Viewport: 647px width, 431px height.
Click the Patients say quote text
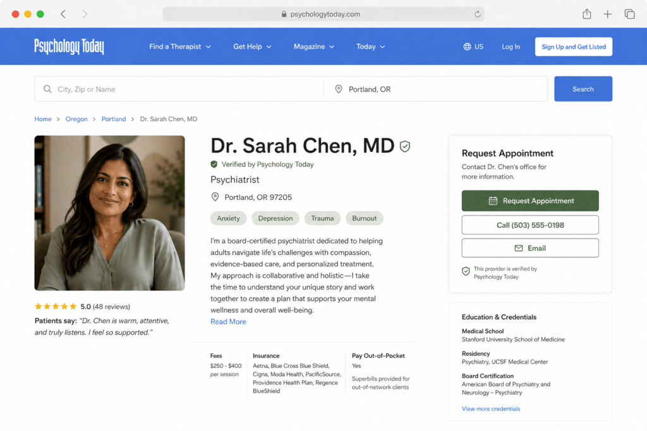point(102,326)
